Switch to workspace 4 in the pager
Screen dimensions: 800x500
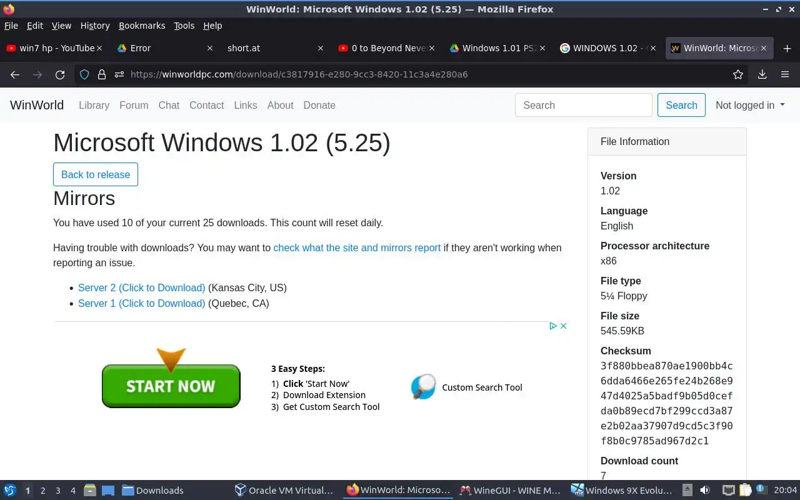pyautogui.click(x=72, y=491)
